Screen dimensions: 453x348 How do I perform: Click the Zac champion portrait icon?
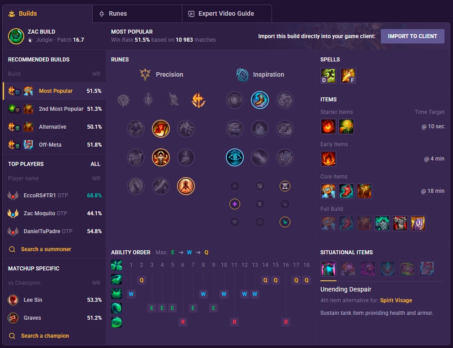pyautogui.click(x=16, y=36)
